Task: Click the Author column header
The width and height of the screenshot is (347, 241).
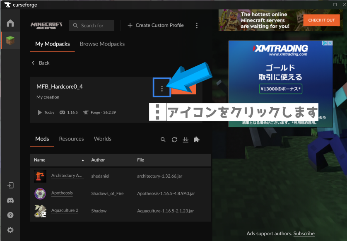Action: [98, 160]
